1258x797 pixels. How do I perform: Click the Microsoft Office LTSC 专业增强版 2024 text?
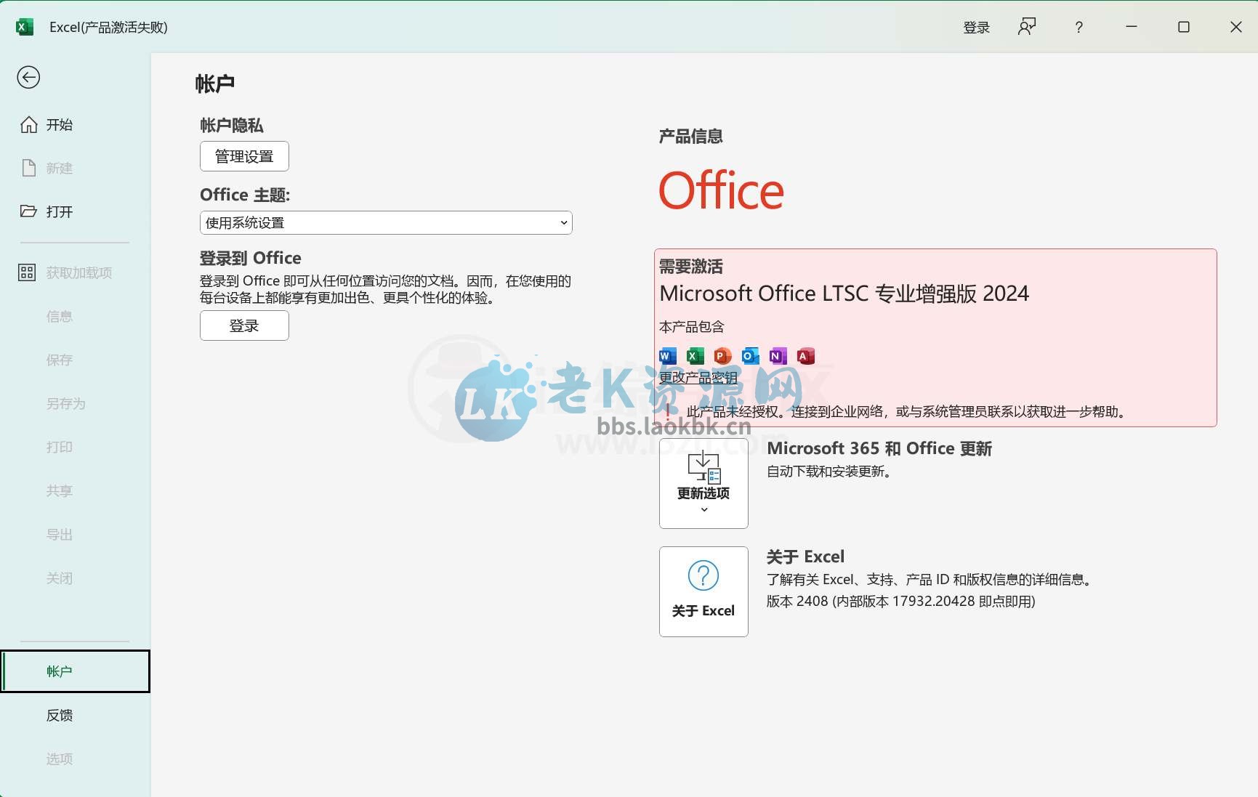844,293
